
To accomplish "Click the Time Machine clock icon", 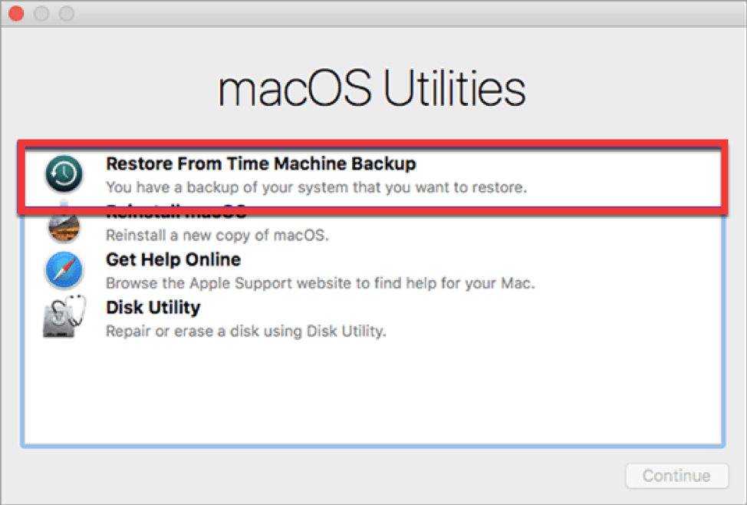I will pyautogui.click(x=64, y=174).
